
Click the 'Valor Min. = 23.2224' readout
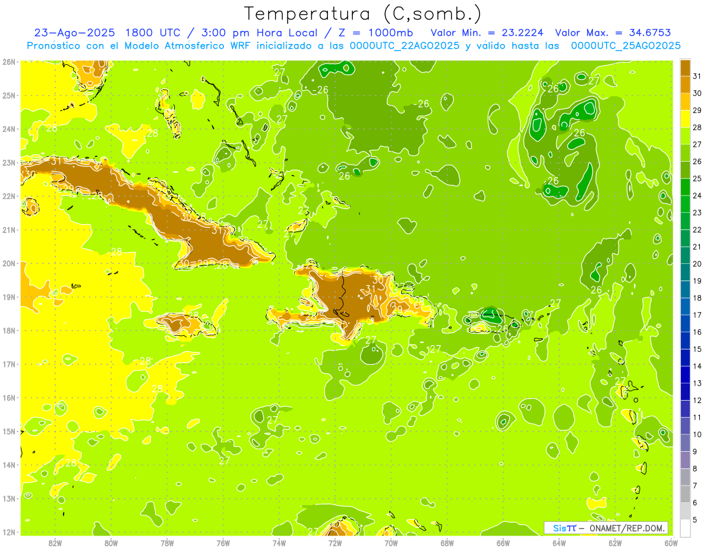(487, 33)
